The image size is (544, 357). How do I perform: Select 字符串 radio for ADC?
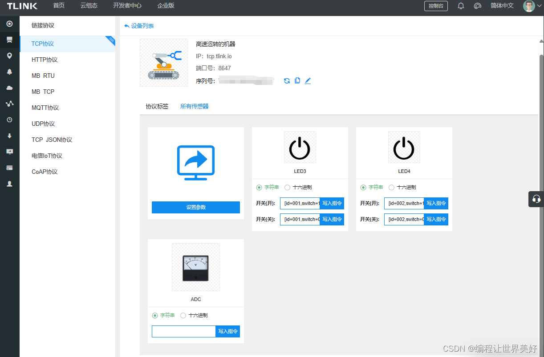coord(154,315)
